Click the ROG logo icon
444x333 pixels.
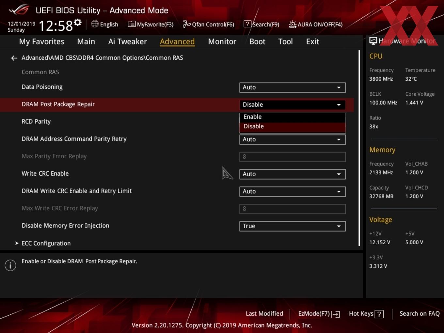coord(19,10)
